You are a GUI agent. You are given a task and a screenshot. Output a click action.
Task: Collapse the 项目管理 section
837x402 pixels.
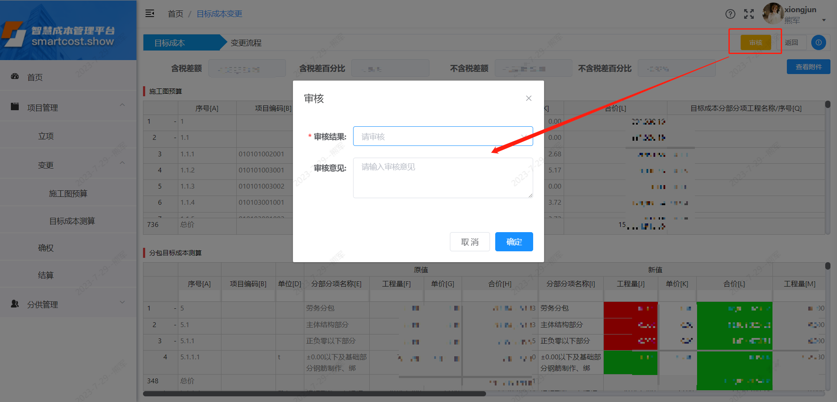coord(122,105)
